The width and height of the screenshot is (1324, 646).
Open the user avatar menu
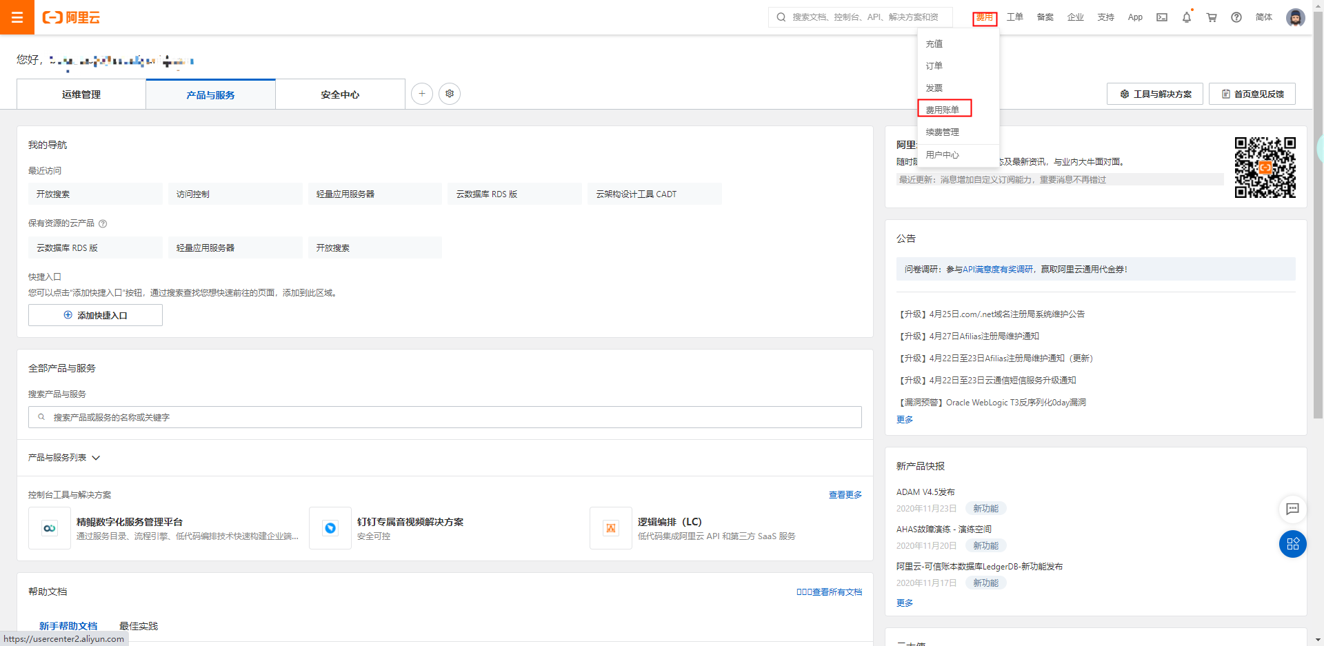1296,17
